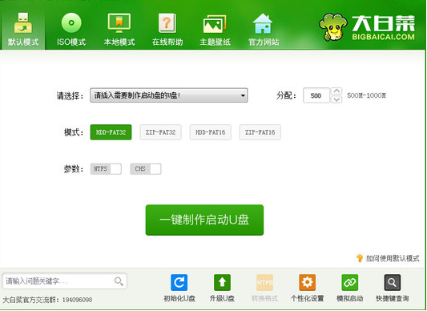This screenshot has height=311, width=427.
Task: Click the 500M-1000M range hint
Action: [367, 95]
